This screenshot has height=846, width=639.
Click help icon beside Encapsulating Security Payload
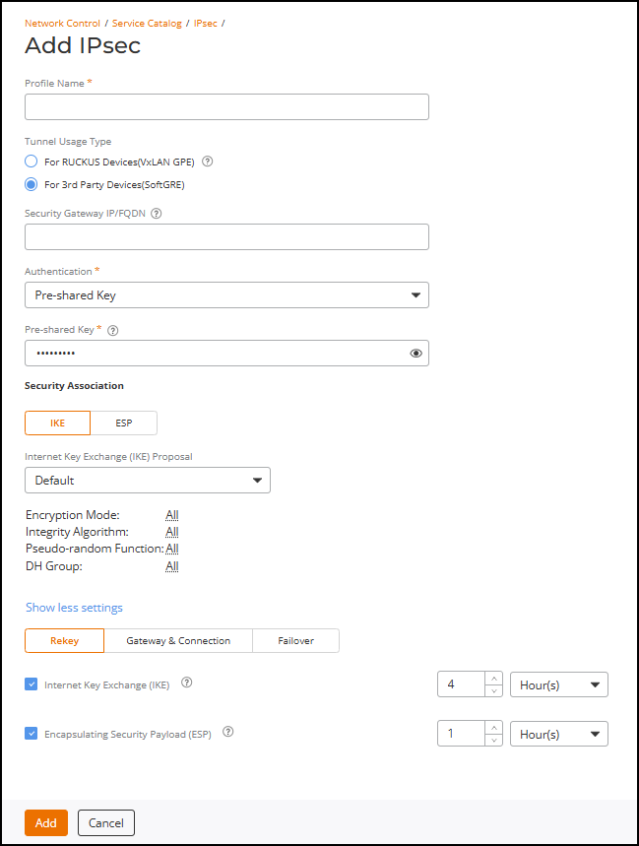click(x=228, y=732)
